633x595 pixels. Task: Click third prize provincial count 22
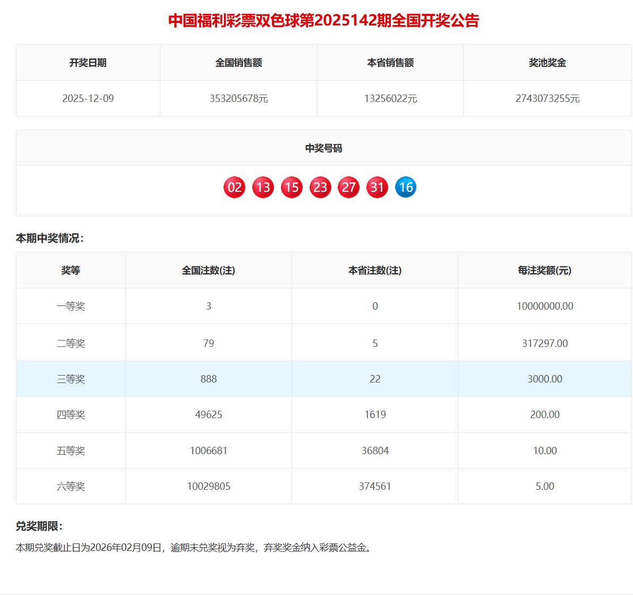pyautogui.click(x=375, y=379)
